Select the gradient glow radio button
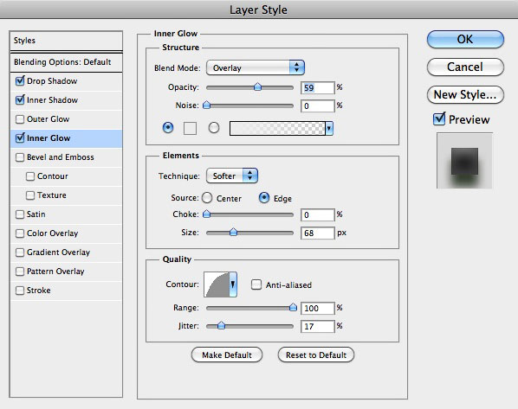Viewport: 518px width, 409px height. 214,127
